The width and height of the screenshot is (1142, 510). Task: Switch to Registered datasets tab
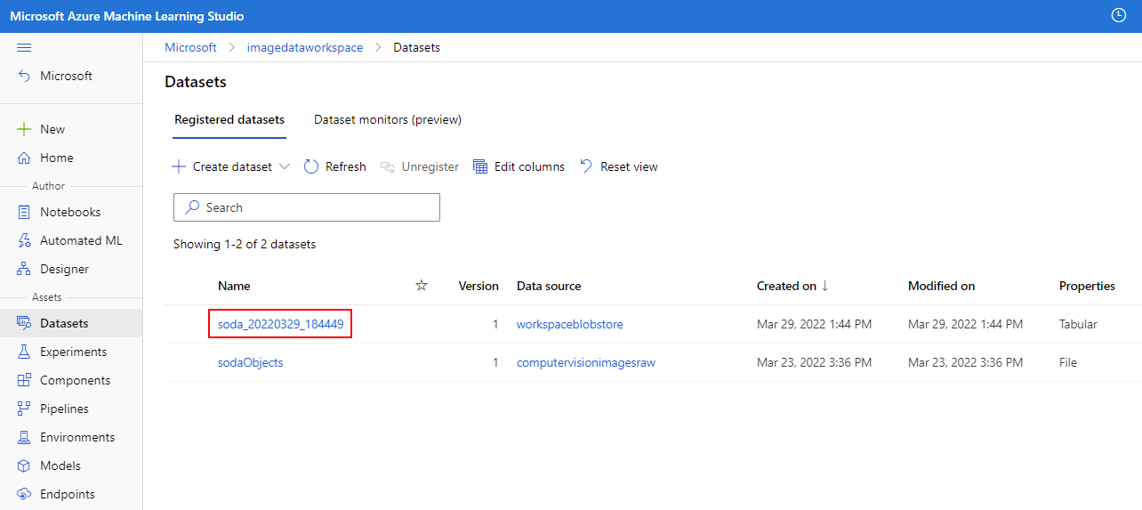(x=229, y=119)
